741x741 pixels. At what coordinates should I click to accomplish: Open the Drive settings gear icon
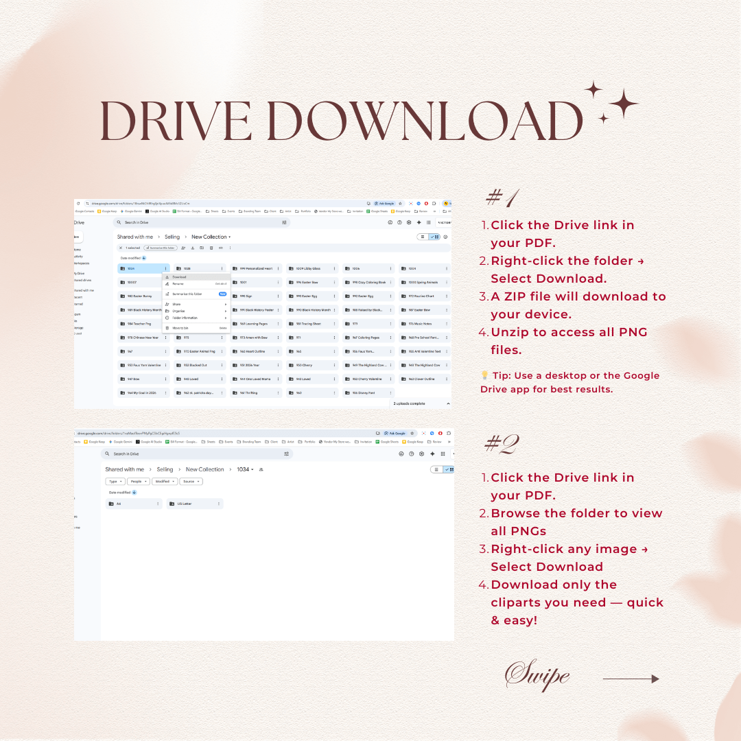point(409,222)
